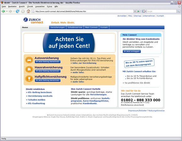This screenshot has width=182, height=141.
Task: Click Jetzt Beitrag berechnen under Autoversicherung
Action: coord(48,62)
